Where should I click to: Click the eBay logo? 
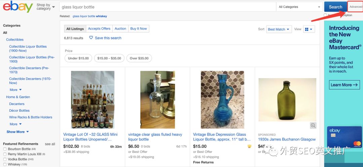click(x=17, y=7)
